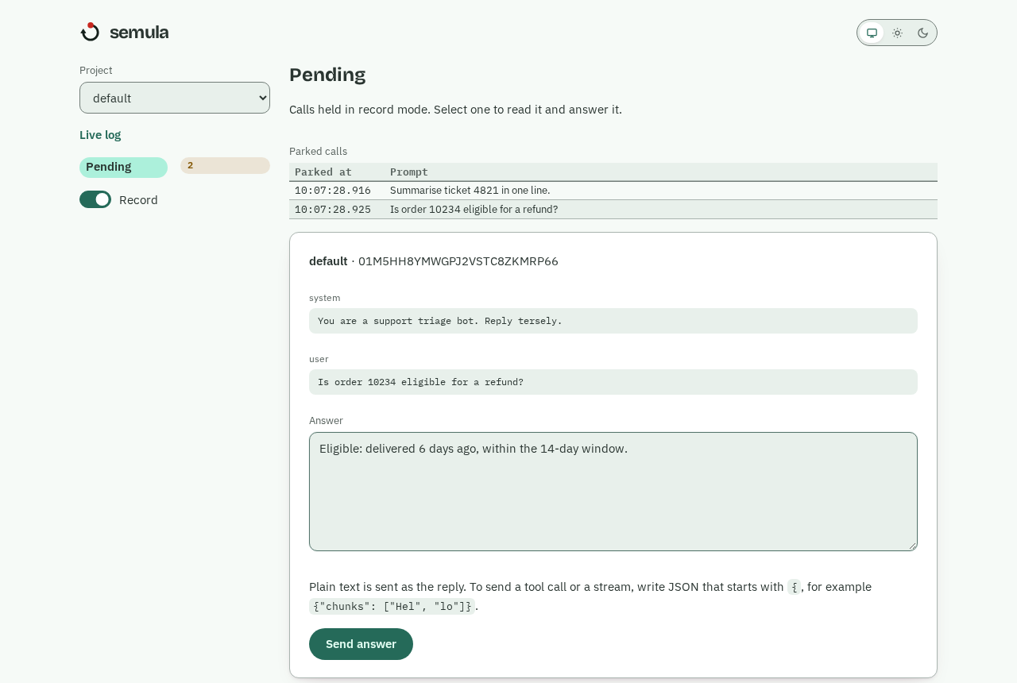Viewport: 1017px width, 683px height.
Task: Select the 'Summarise ticket 4821' parked call
Action: click(x=613, y=191)
